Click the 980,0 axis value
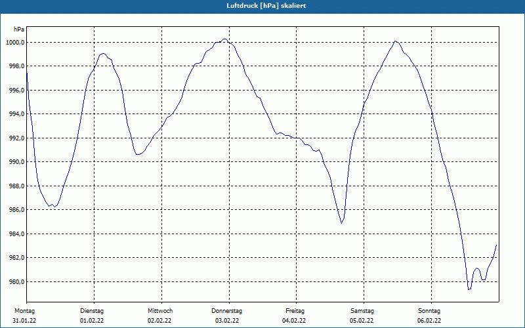 pyautogui.click(x=18, y=282)
